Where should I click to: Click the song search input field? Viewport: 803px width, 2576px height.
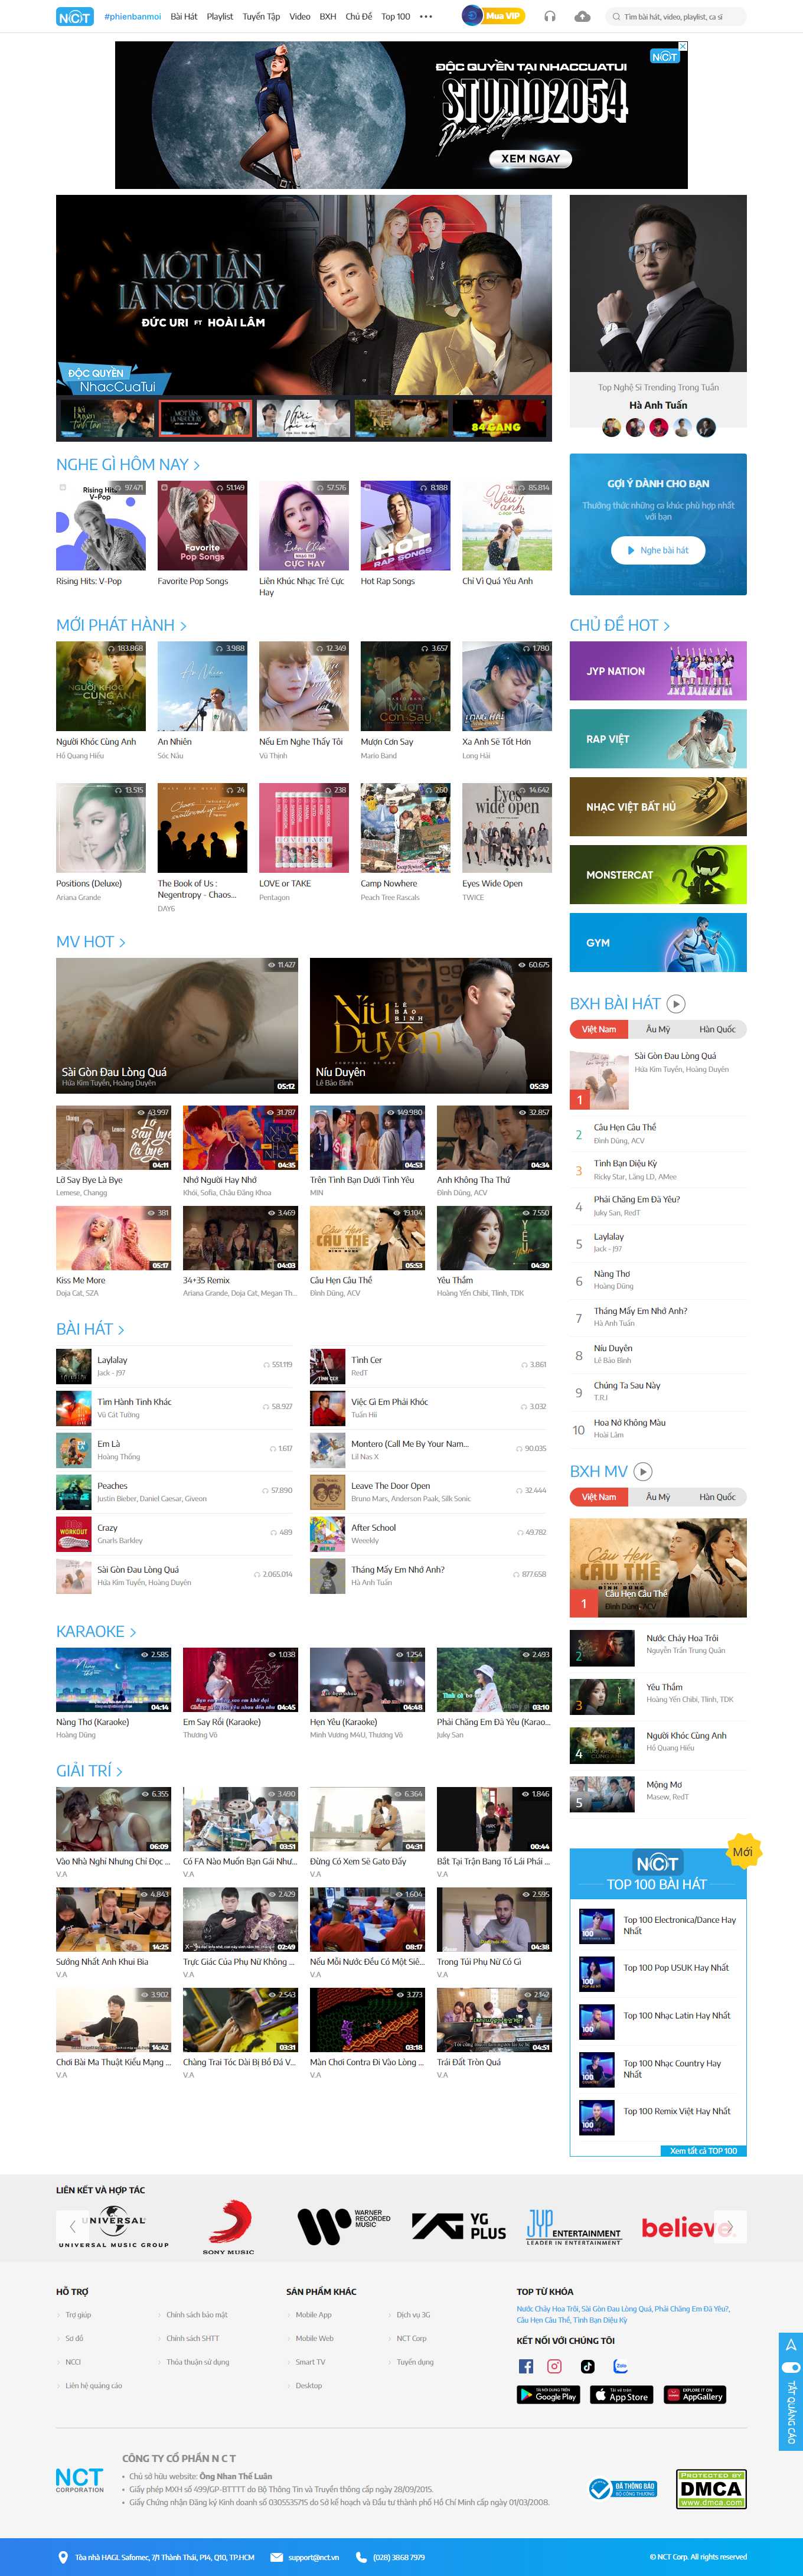[x=680, y=16]
